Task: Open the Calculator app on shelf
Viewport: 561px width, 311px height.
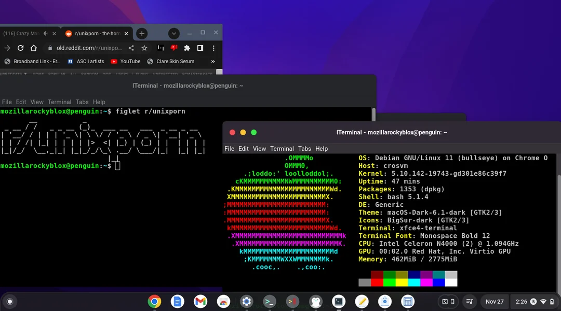Action: pos(408,302)
